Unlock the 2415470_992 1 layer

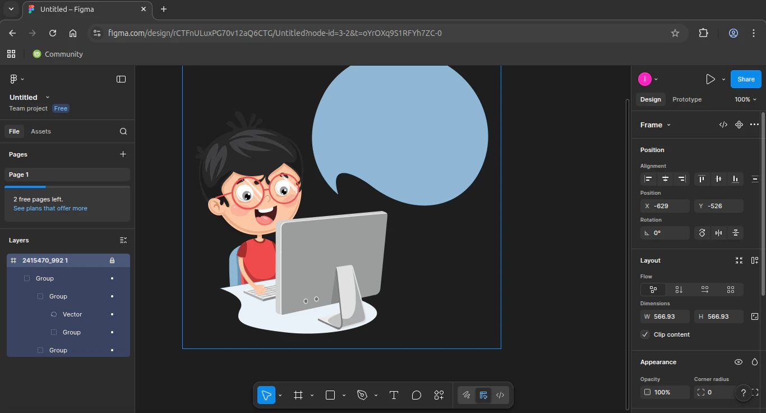tap(112, 260)
